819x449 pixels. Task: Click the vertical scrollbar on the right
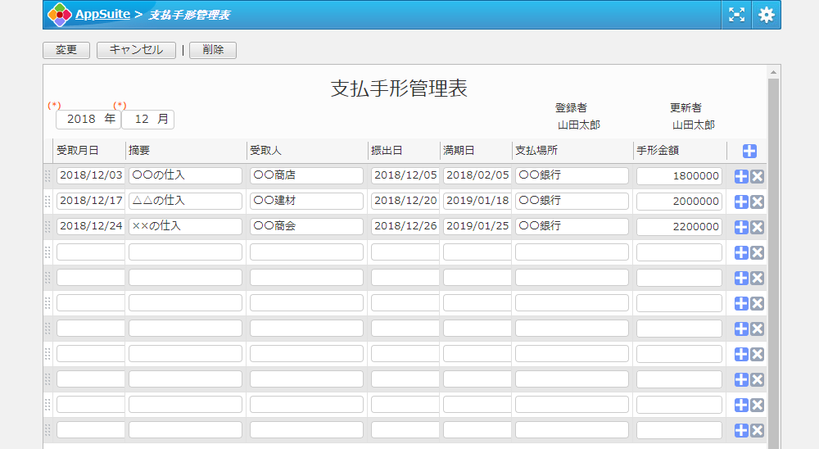[x=773, y=246]
